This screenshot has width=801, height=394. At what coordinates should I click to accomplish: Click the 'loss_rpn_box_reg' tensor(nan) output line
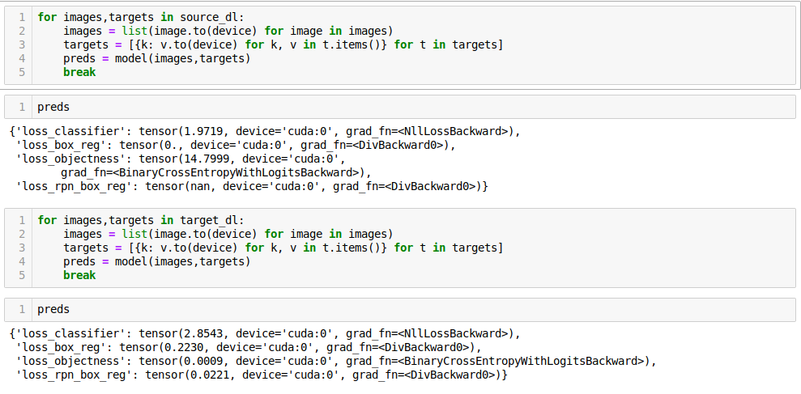click(x=252, y=186)
